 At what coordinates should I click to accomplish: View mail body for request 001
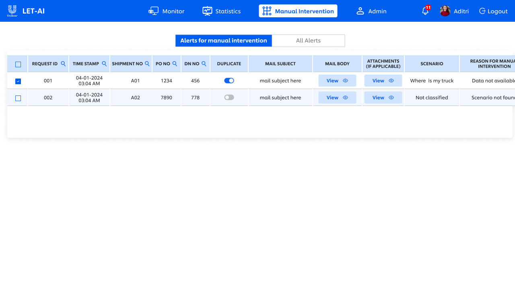tap(337, 81)
